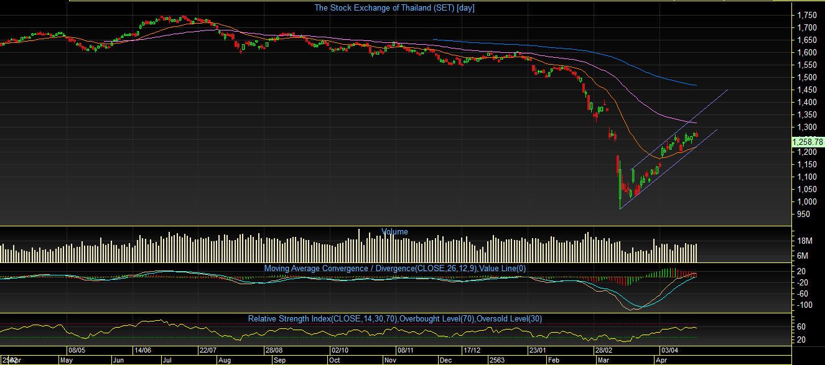Click the Aug month label on the time axis
The width and height of the screenshot is (825, 365).
click(225, 360)
